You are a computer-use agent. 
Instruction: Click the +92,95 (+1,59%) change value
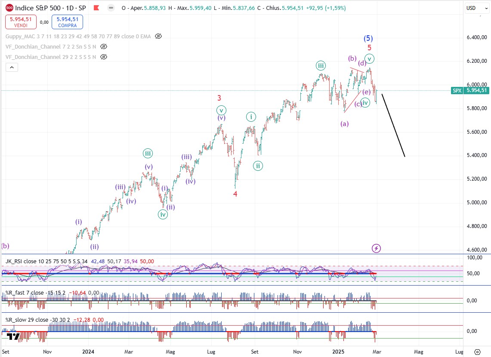pos(326,8)
